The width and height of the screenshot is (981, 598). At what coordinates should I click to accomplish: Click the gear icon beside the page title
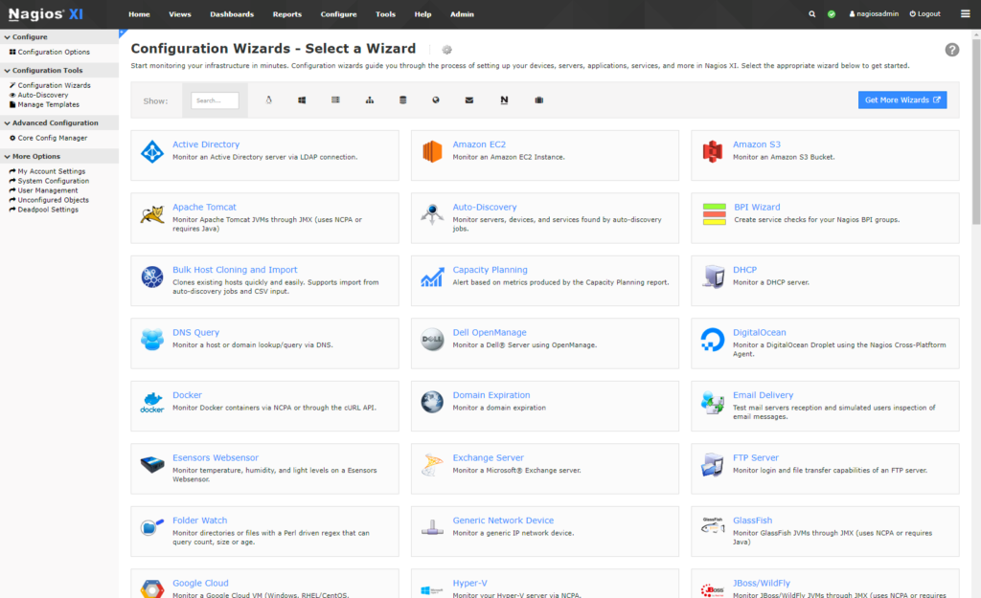[x=446, y=50]
